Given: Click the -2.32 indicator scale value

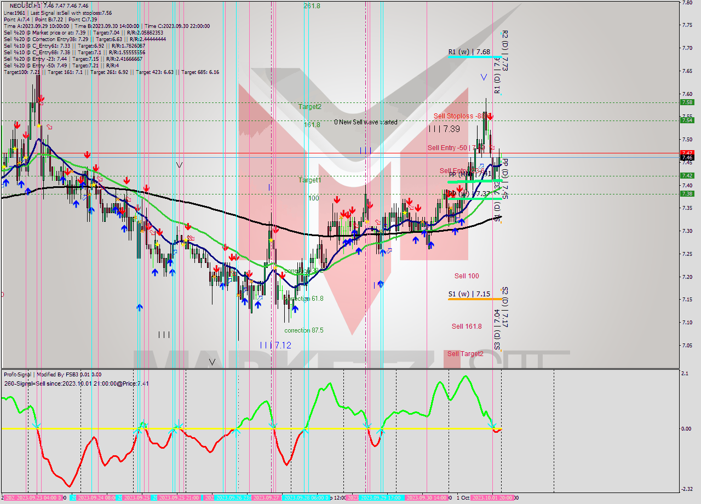Looking at the screenshot, I should (687, 489).
